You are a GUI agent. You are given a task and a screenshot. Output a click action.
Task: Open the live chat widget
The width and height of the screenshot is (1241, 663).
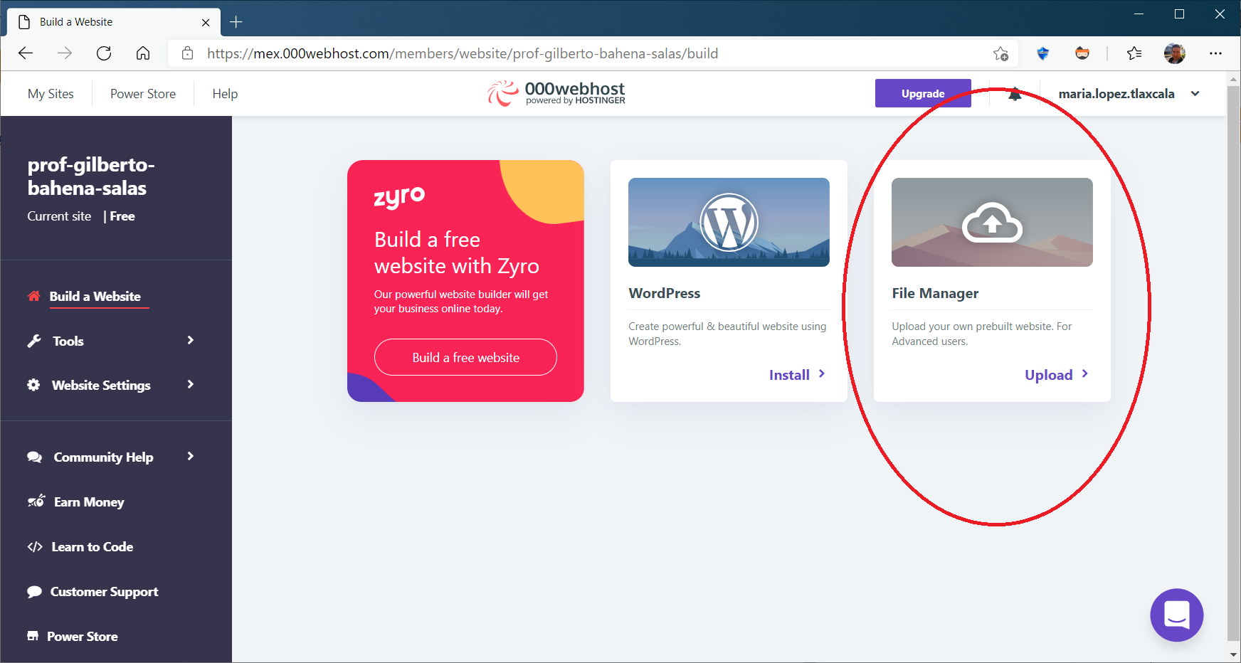coord(1177,615)
